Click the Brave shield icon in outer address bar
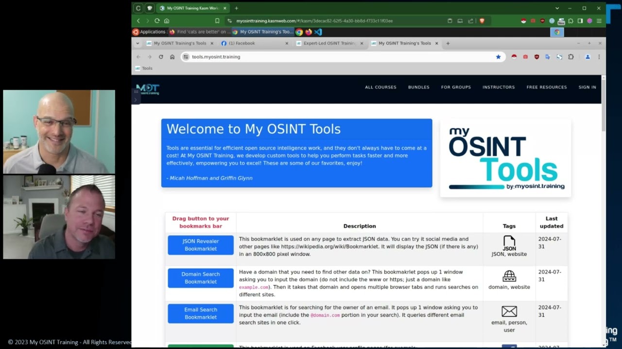The image size is (622, 349). coord(482,21)
